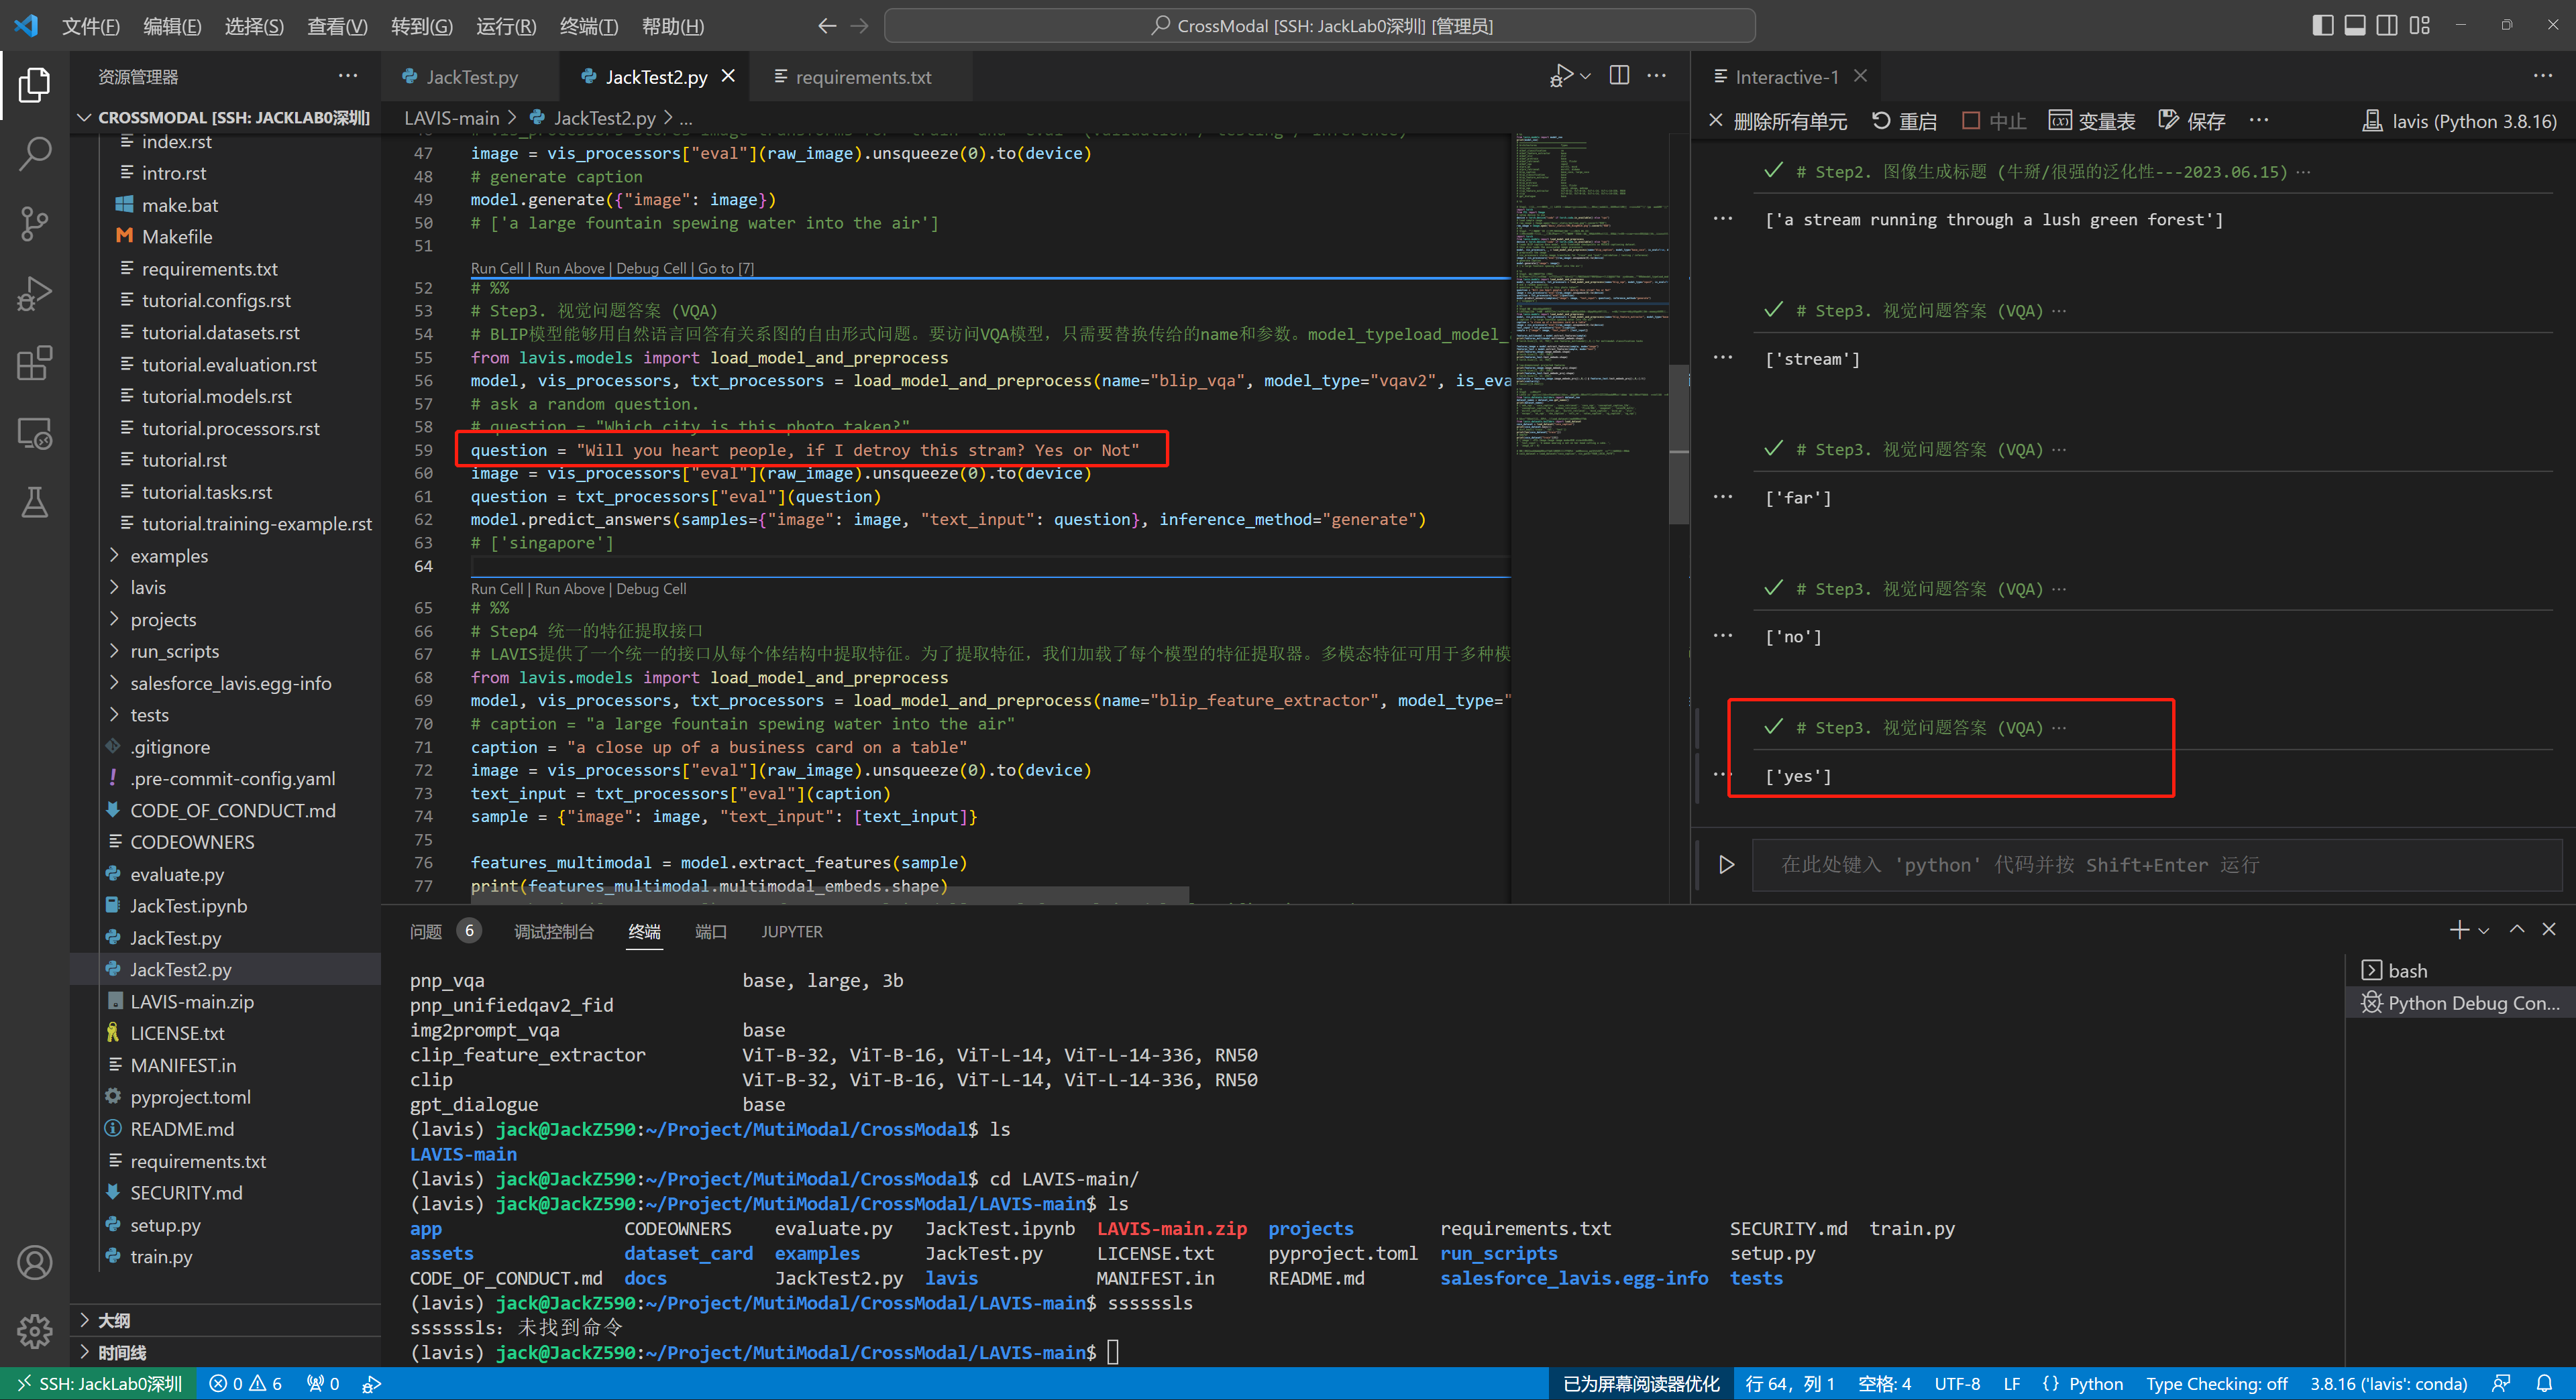Execute input cell with play icon
2576x1400 pixels.
[x=1726, y=864]
